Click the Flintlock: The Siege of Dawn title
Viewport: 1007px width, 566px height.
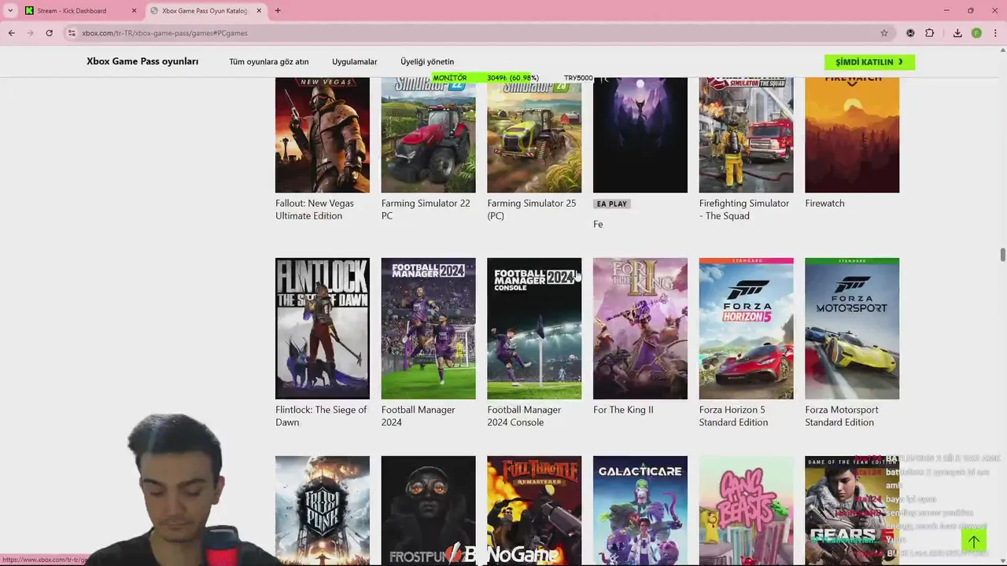coord(321,416)
